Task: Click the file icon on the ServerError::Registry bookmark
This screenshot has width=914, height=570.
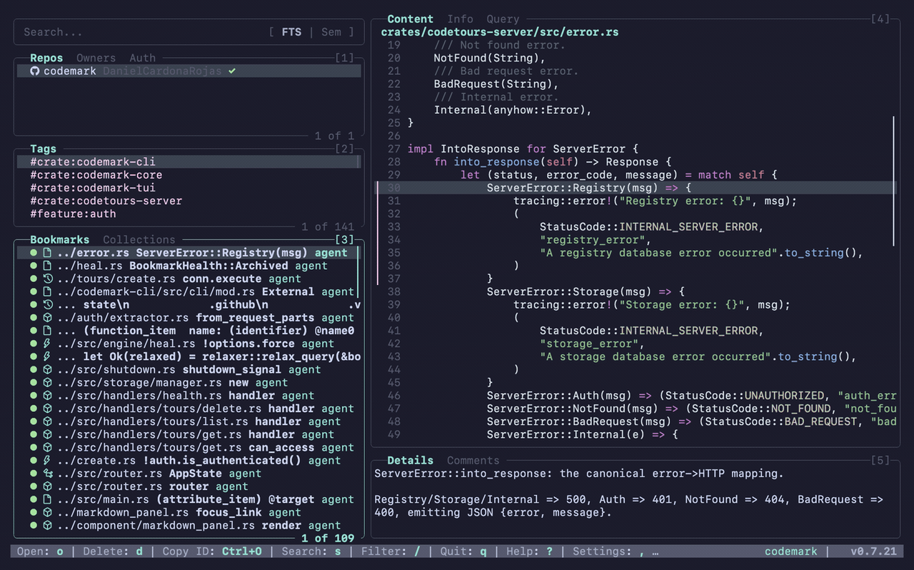Action: 47,253
